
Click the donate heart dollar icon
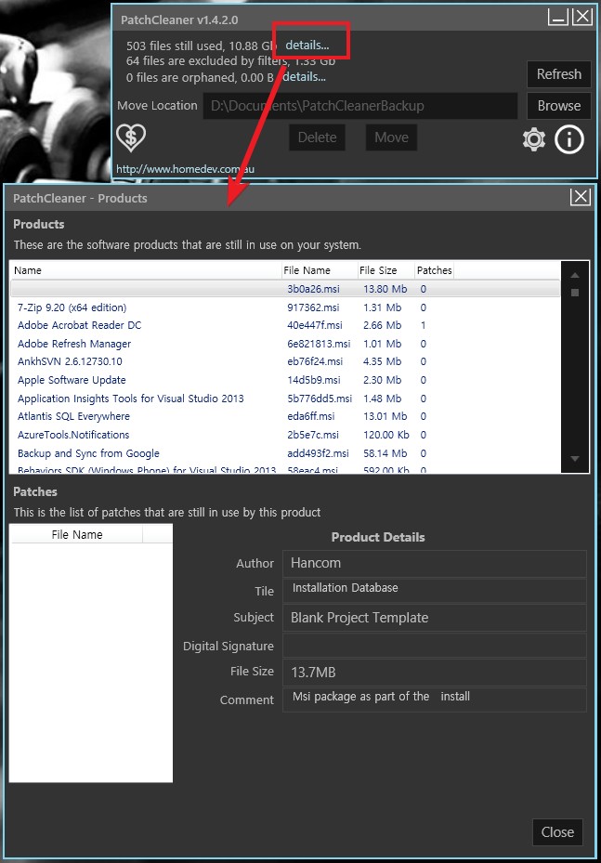(x=131, y=137)
